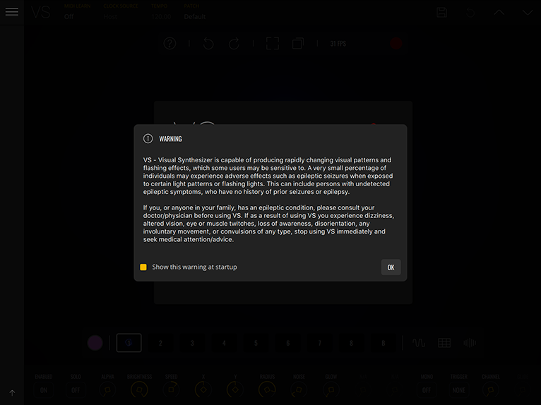
Task: Click the 31 FPS readout
Action: tap(338, 44)
